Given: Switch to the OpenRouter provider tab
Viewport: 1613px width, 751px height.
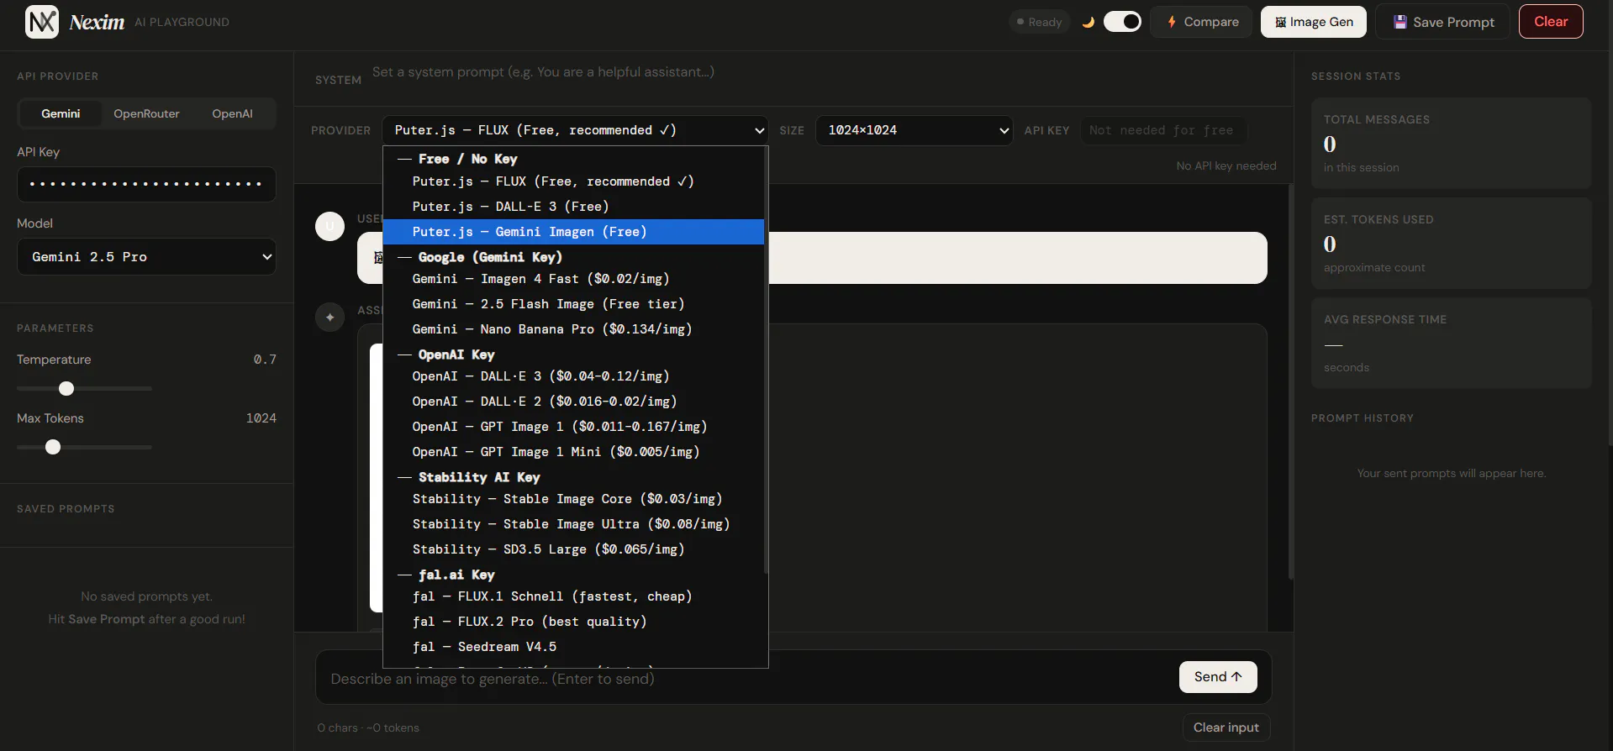Looking at the screenshot, I should coord(146,113).
